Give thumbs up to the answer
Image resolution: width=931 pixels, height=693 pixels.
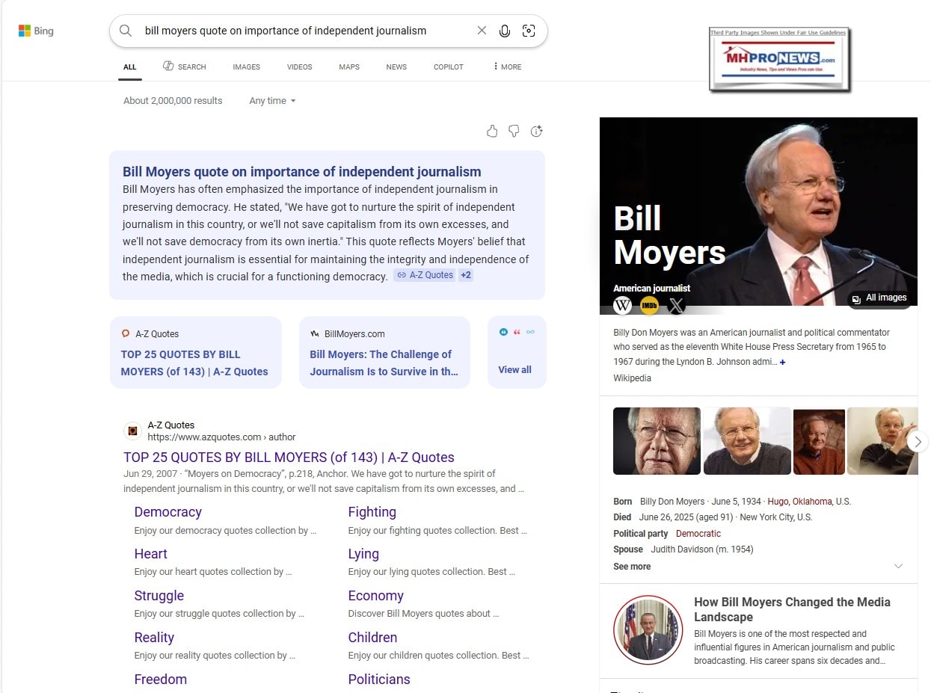click(x=492, y=132)
